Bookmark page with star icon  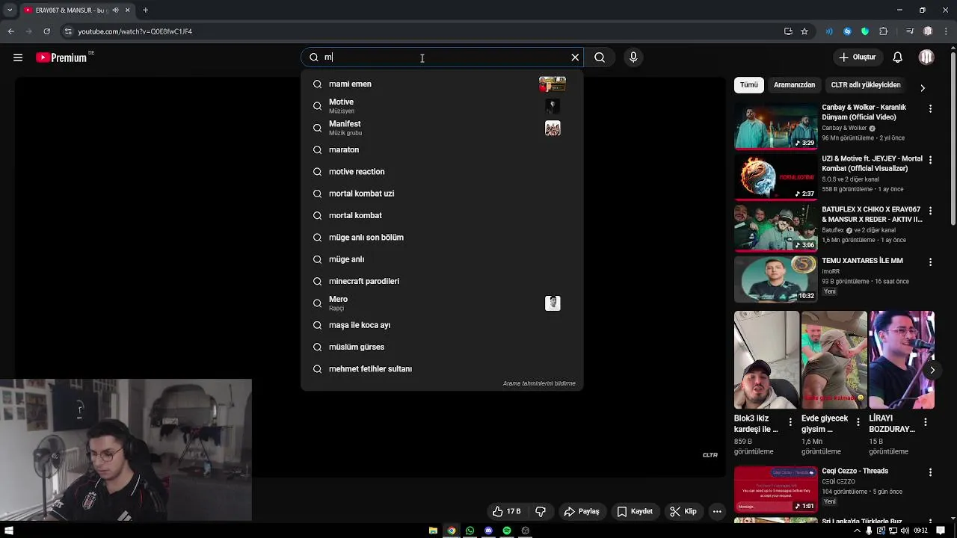coord(804,31)
